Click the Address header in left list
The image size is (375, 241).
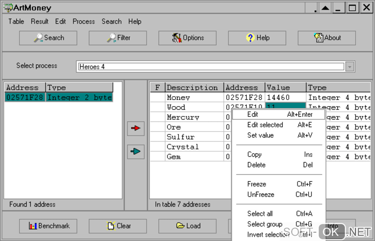pyautogui.click(x=25, y=87)
